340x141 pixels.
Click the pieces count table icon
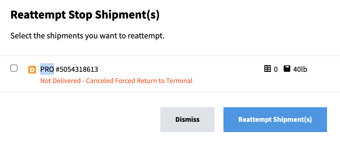coord(267,69)
